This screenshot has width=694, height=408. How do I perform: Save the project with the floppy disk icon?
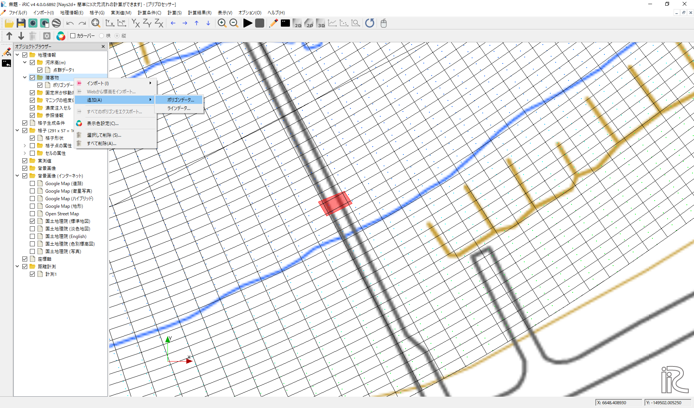point(21,23)
